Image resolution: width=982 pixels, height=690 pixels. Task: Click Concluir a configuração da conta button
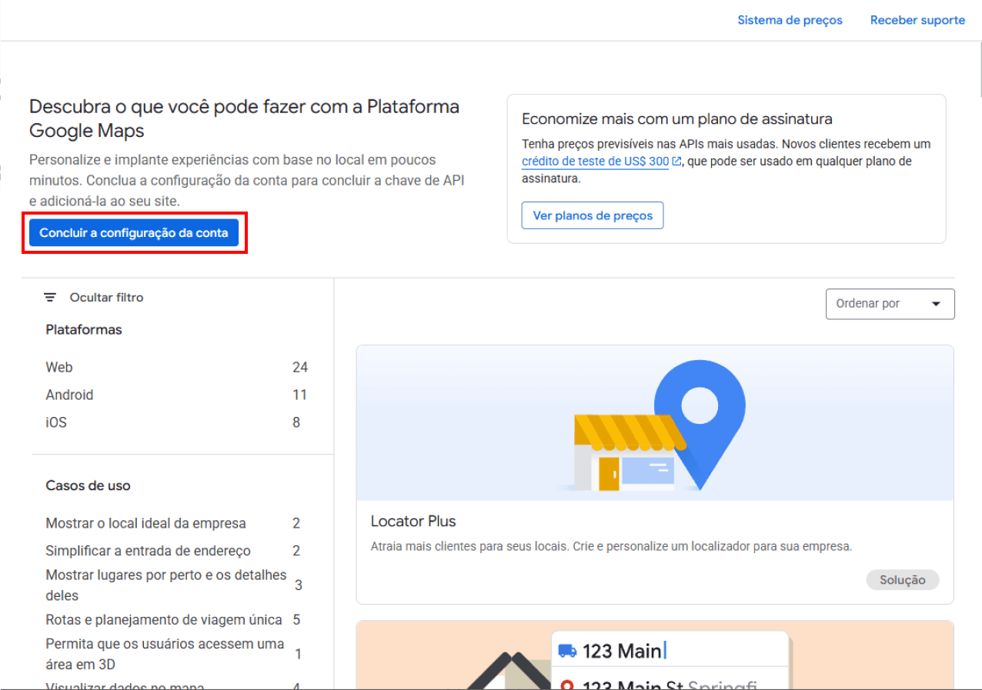pos(134,233)
